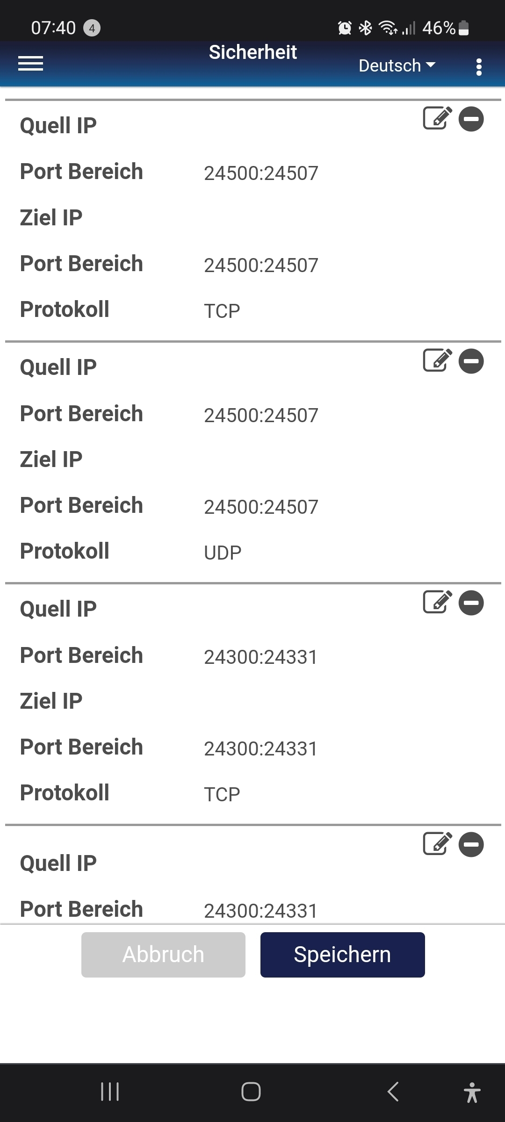Open the Android recent apps view
Viewport: 505px width, 1122px height.
coord(110,1092)
